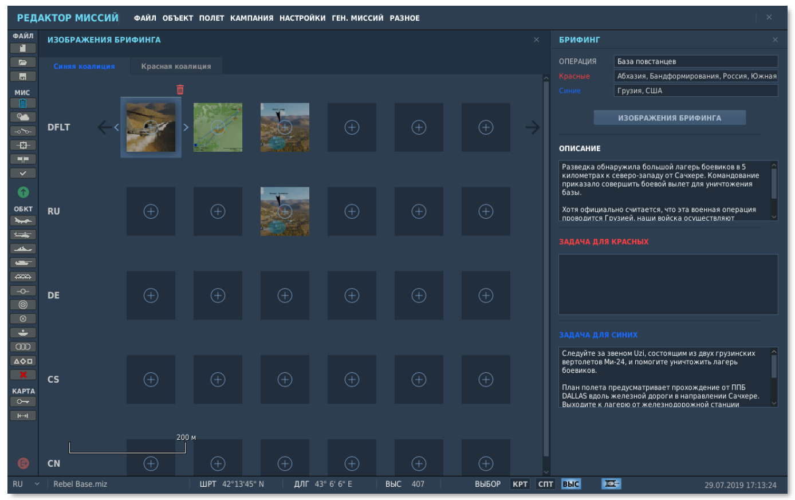
Task: Select the helicopter object tool
Action: point(23,235)
